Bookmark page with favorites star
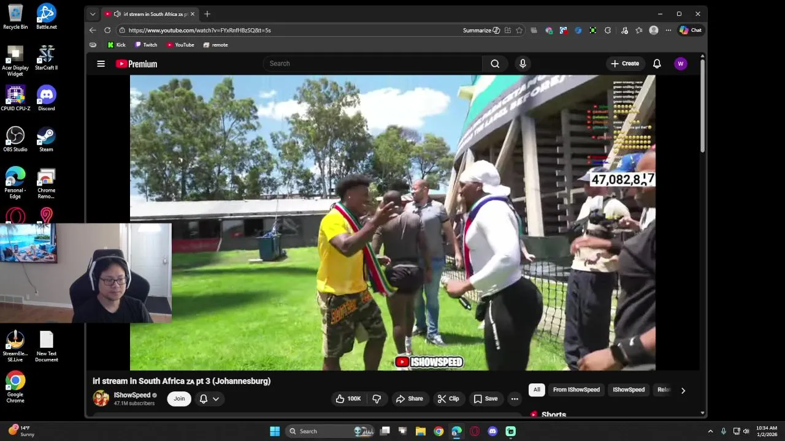Viewport: 785px width, 441px height. click(519, 30)
